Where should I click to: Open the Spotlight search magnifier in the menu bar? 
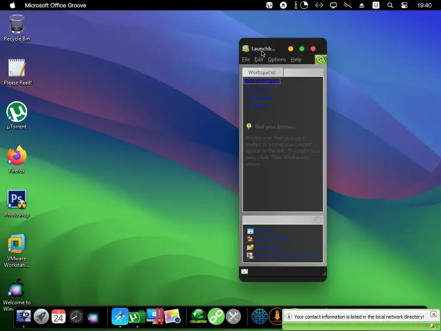[x=390, y=5]
